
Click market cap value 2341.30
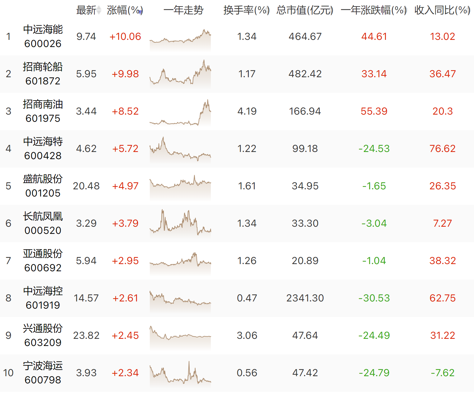[305, 298]
